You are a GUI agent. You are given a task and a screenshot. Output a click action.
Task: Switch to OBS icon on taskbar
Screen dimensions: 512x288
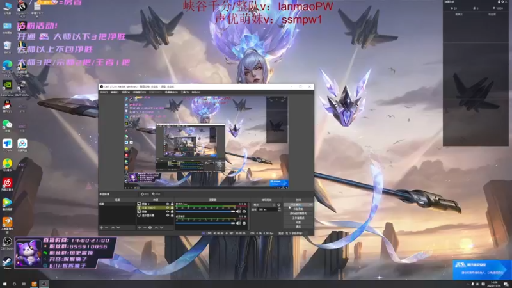coord(44,284)
